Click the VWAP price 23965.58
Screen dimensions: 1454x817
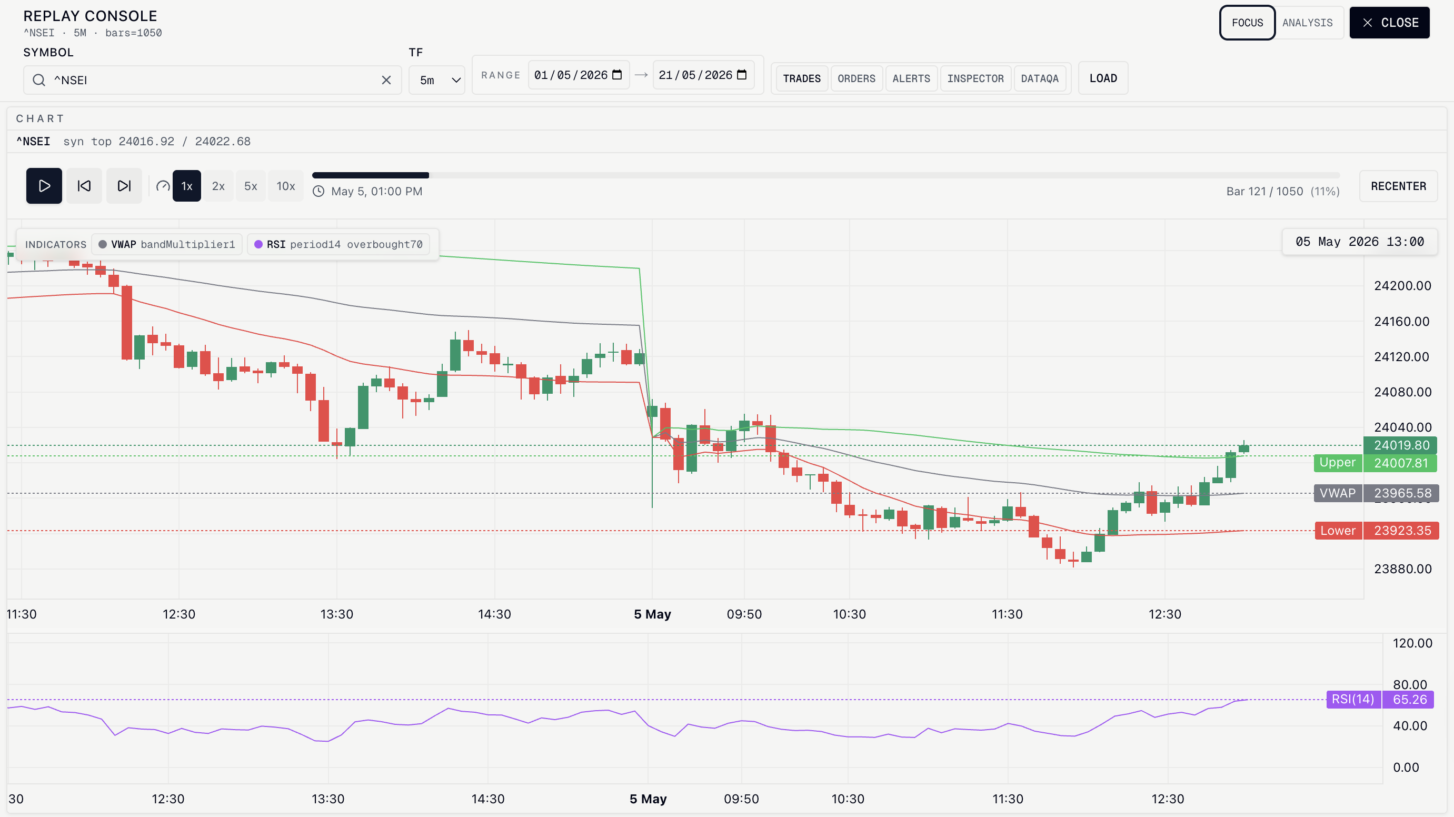pyautogui.click(x=1402, y=493)
